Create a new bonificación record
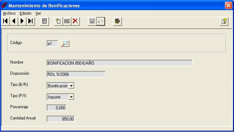Image resolution: width=234 pixels, height=132 pixels. pos(58,21)
